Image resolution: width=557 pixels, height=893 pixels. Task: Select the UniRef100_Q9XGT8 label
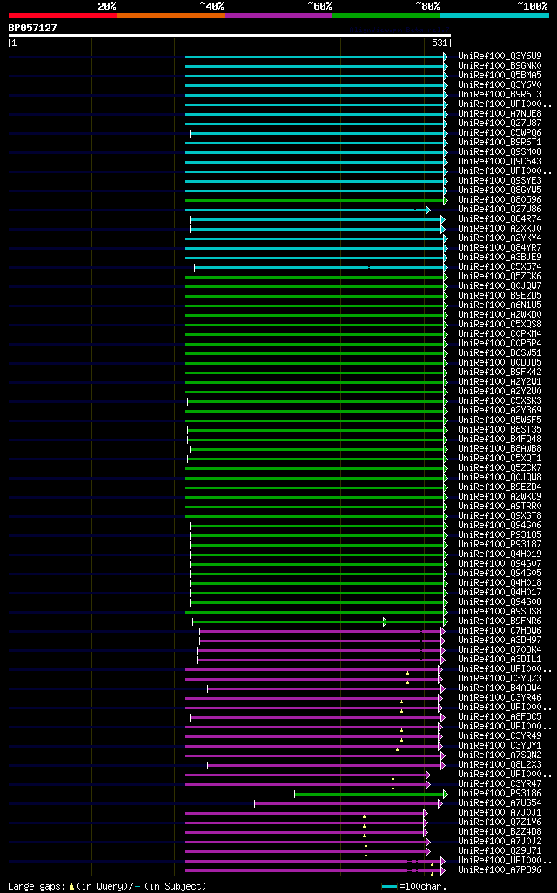click(x=500, y=516)
